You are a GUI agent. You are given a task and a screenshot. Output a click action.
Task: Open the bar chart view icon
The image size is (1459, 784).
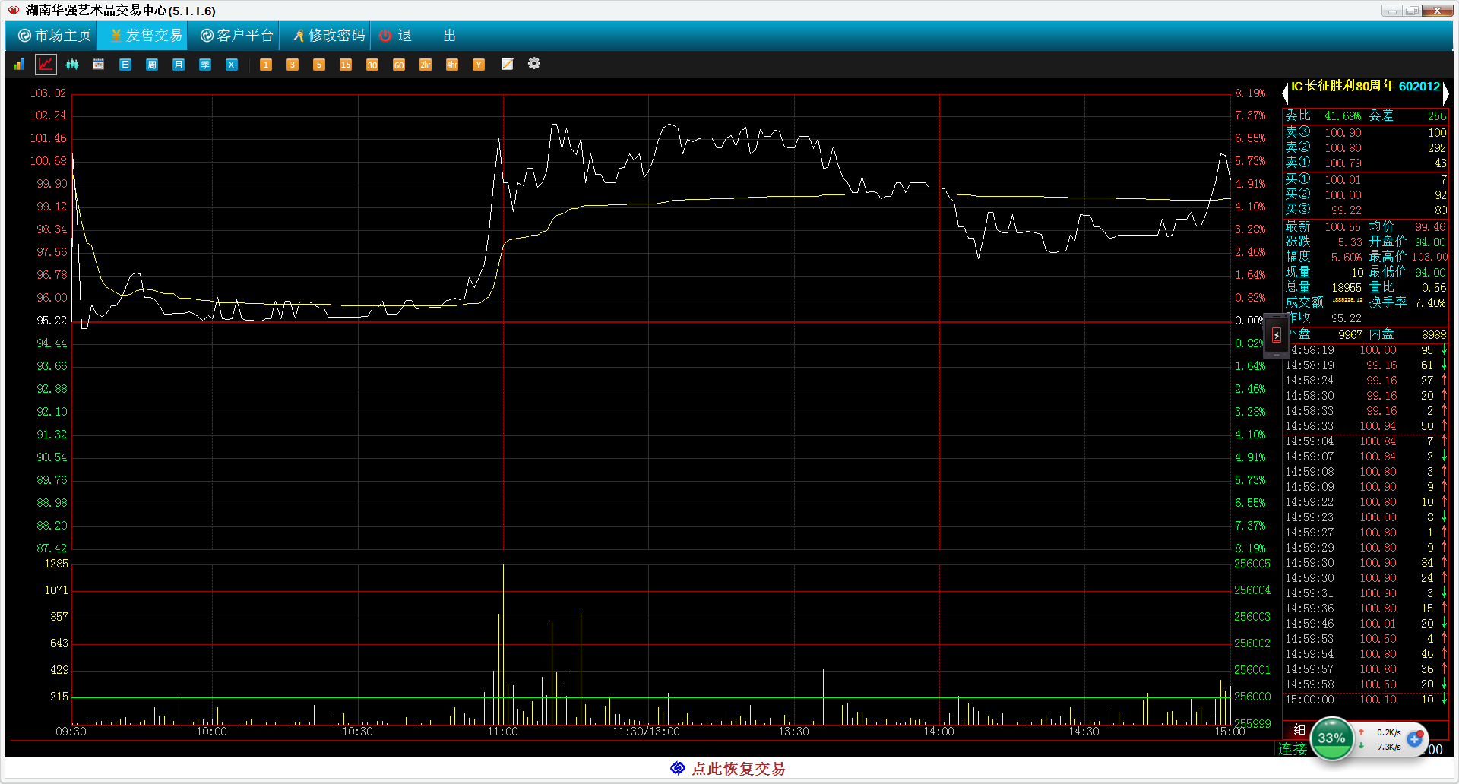tap(19, 65)
